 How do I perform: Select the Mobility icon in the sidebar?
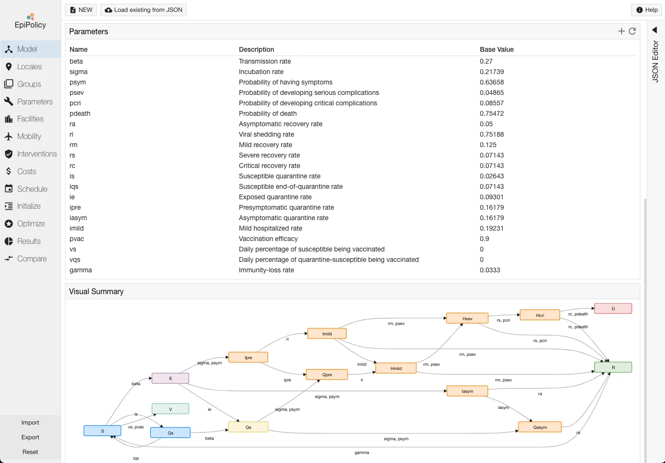click(x=9, y=136)
